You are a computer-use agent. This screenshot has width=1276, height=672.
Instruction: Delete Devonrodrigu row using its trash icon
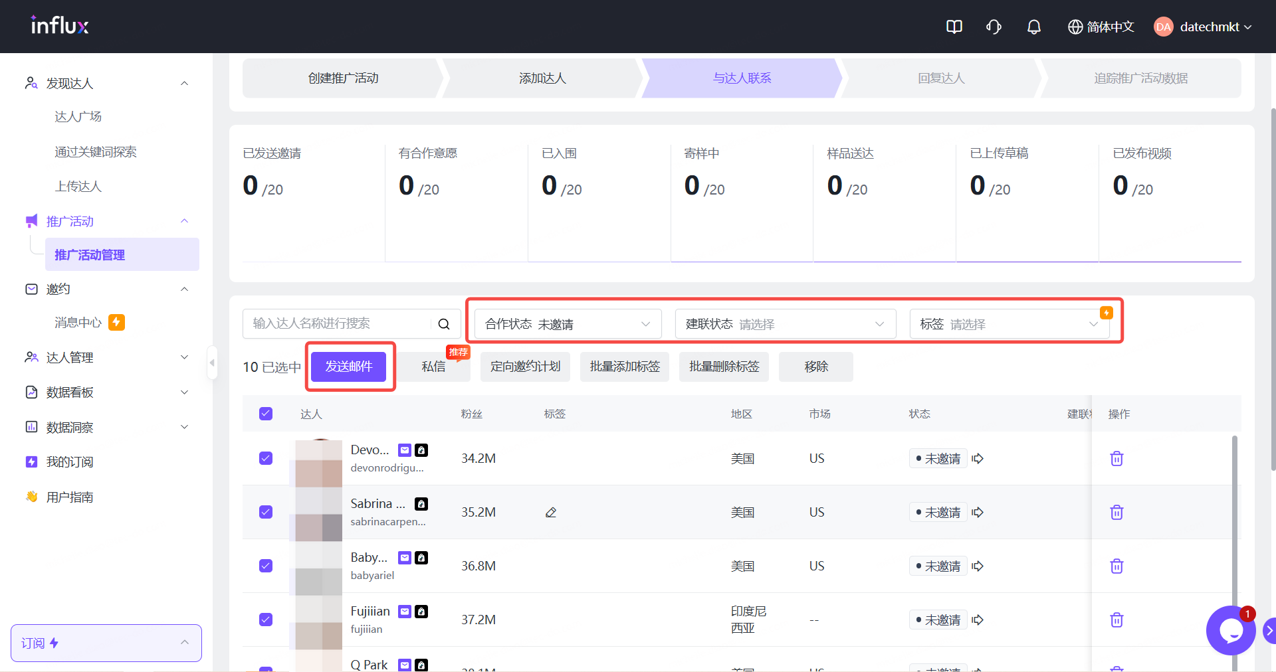(1116, 459)
